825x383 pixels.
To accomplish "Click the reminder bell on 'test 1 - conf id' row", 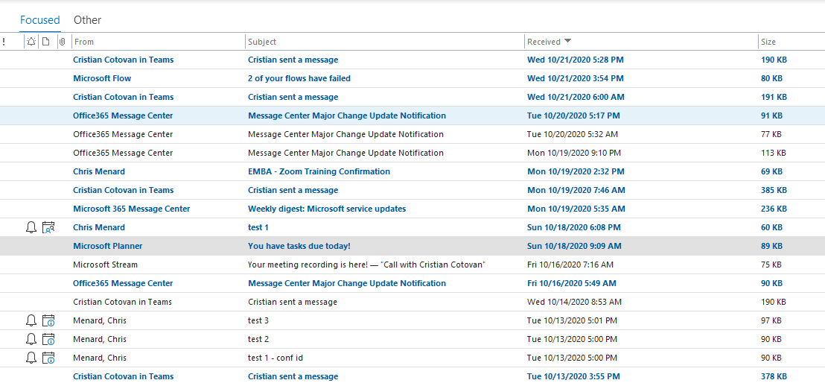I will [31, 358].
